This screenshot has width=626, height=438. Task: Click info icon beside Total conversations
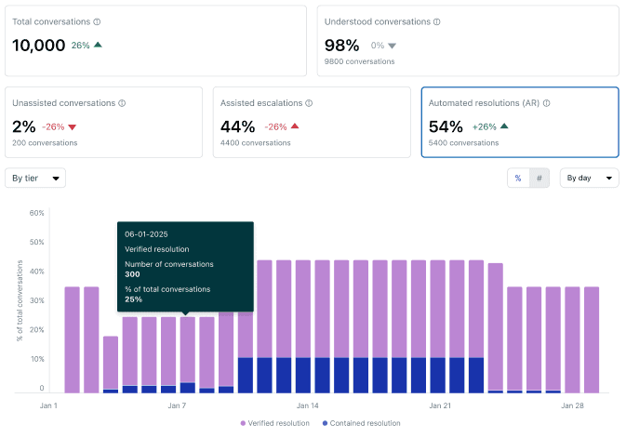click(x=97, y=22)
